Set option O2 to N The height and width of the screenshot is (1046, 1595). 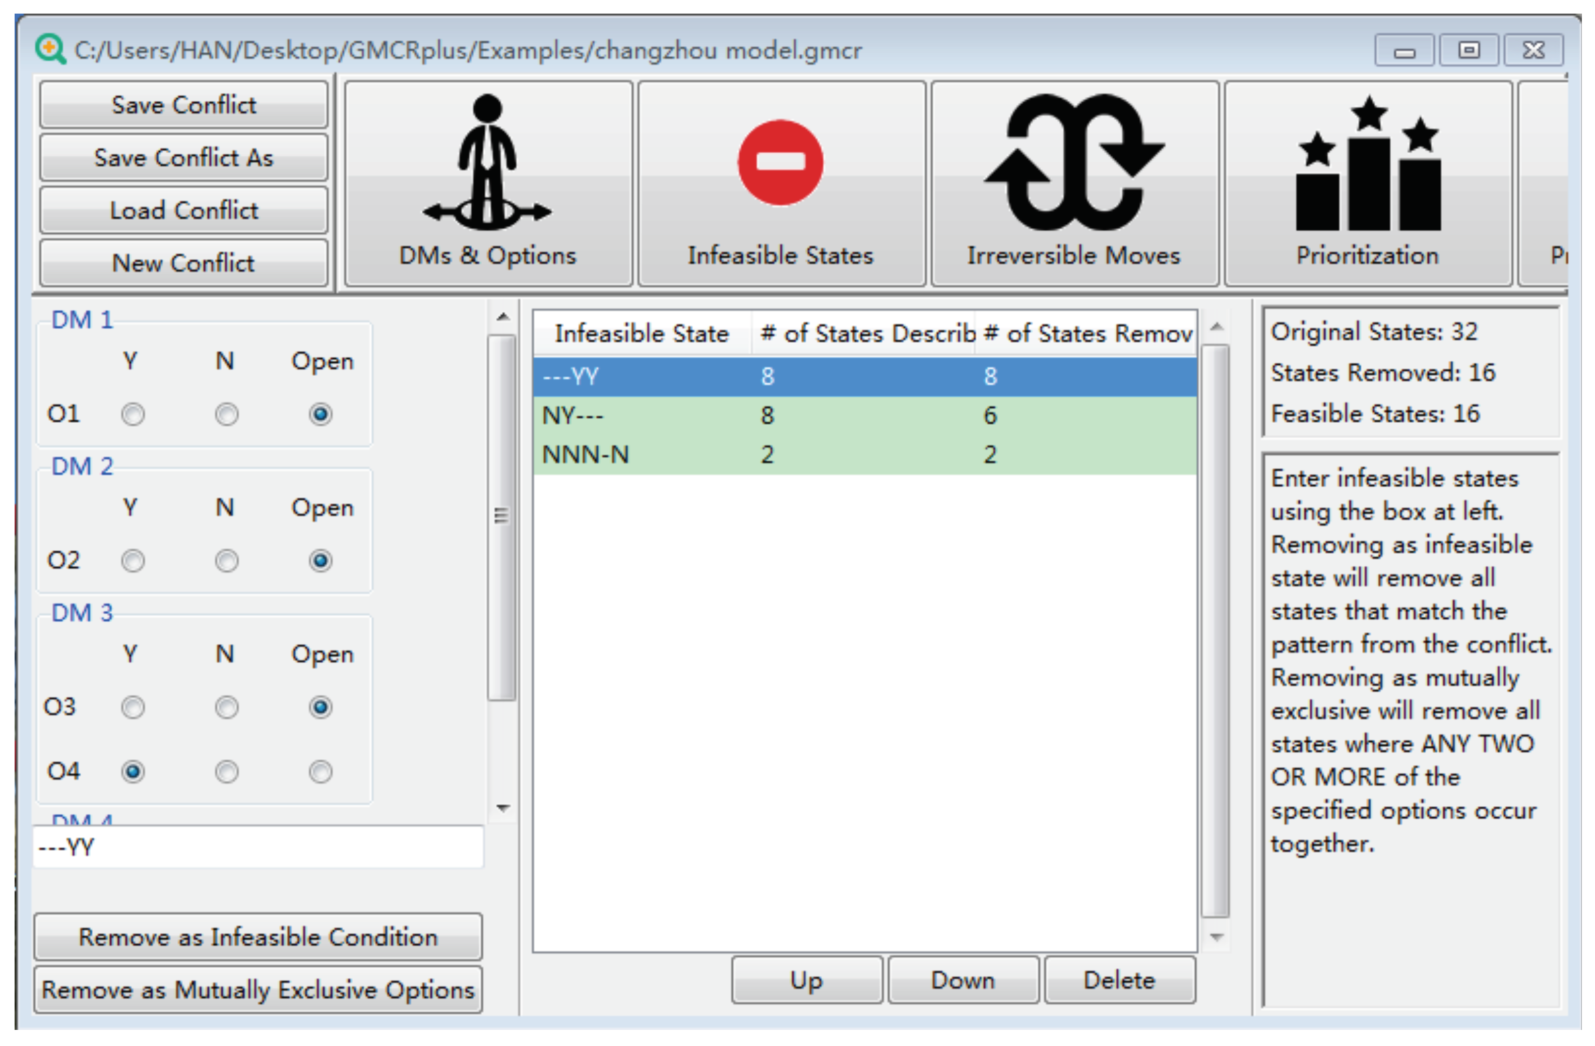point(226,561)
